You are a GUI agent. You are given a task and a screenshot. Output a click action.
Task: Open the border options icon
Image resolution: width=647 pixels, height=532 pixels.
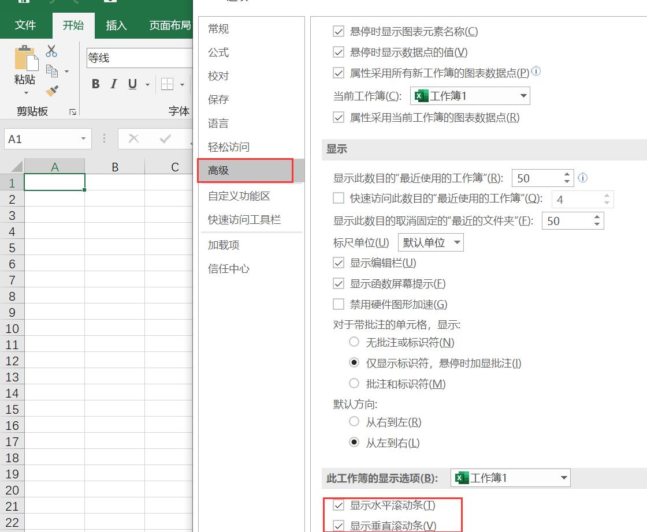(x=166, y=84)
